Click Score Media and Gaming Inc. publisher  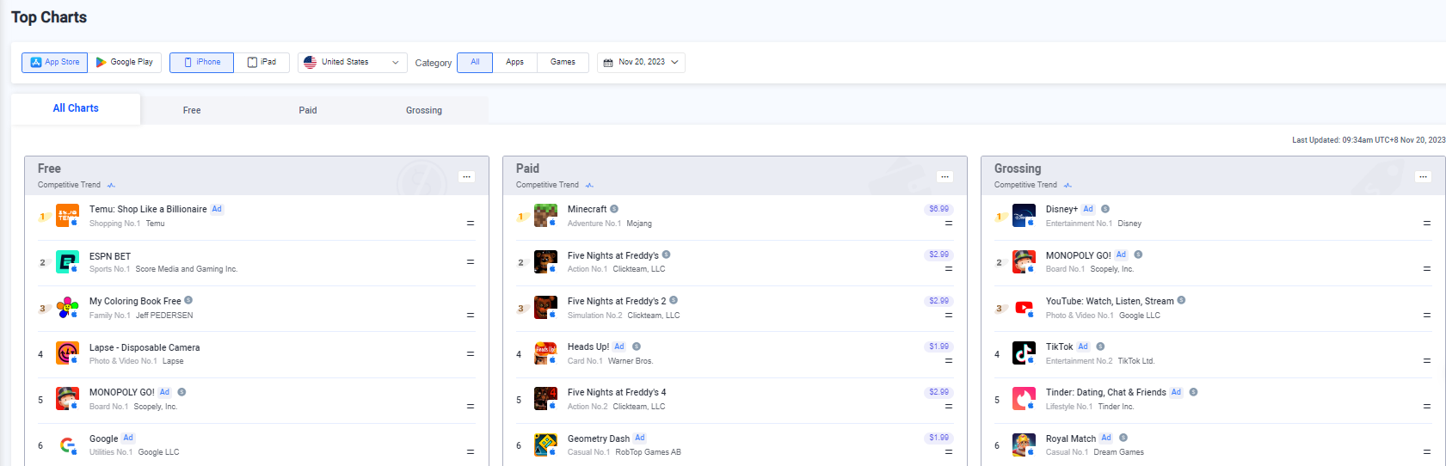coord(187,269)
